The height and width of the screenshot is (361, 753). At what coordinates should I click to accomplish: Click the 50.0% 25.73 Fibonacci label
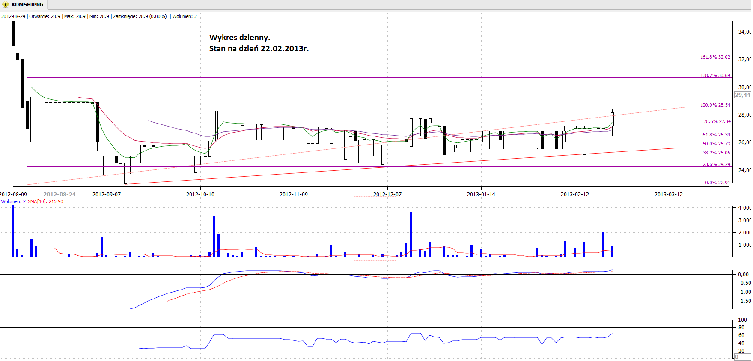click(x=716, y=144)
